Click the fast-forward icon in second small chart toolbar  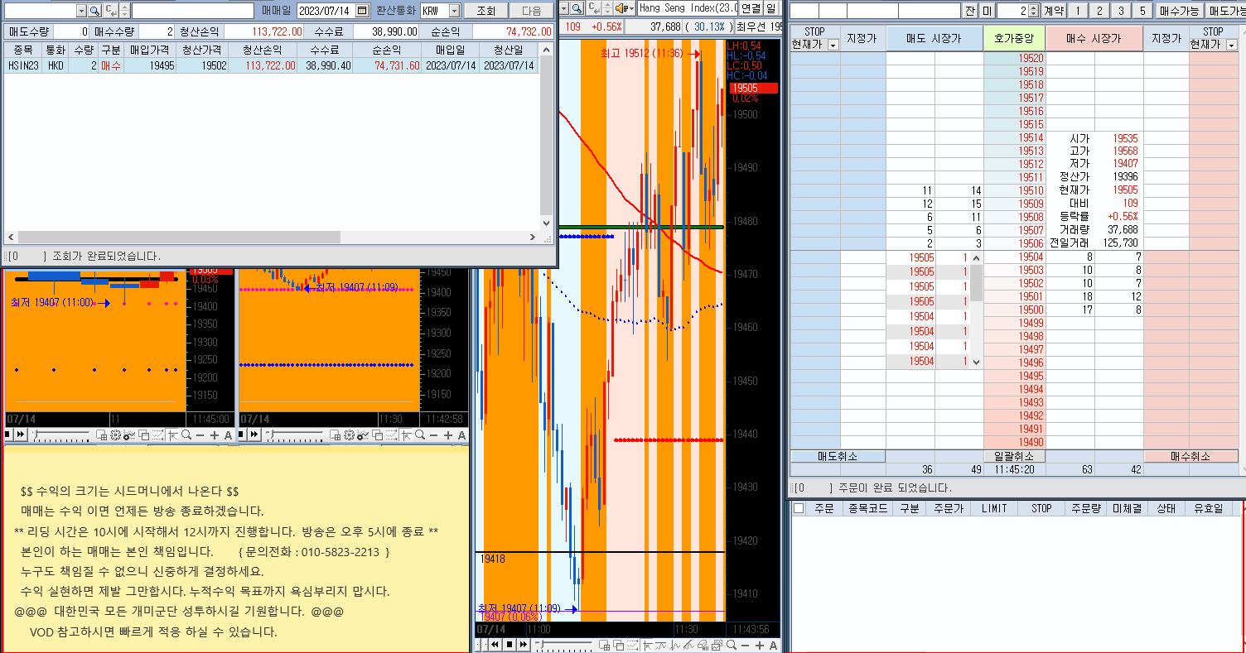point(254,435)
